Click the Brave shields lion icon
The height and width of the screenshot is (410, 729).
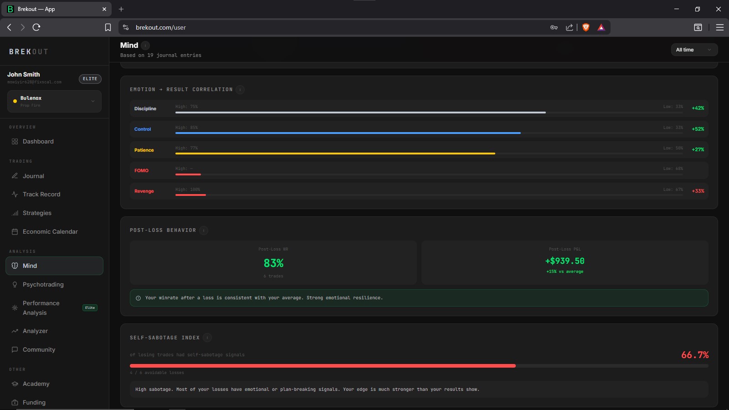tap(586, 27)
